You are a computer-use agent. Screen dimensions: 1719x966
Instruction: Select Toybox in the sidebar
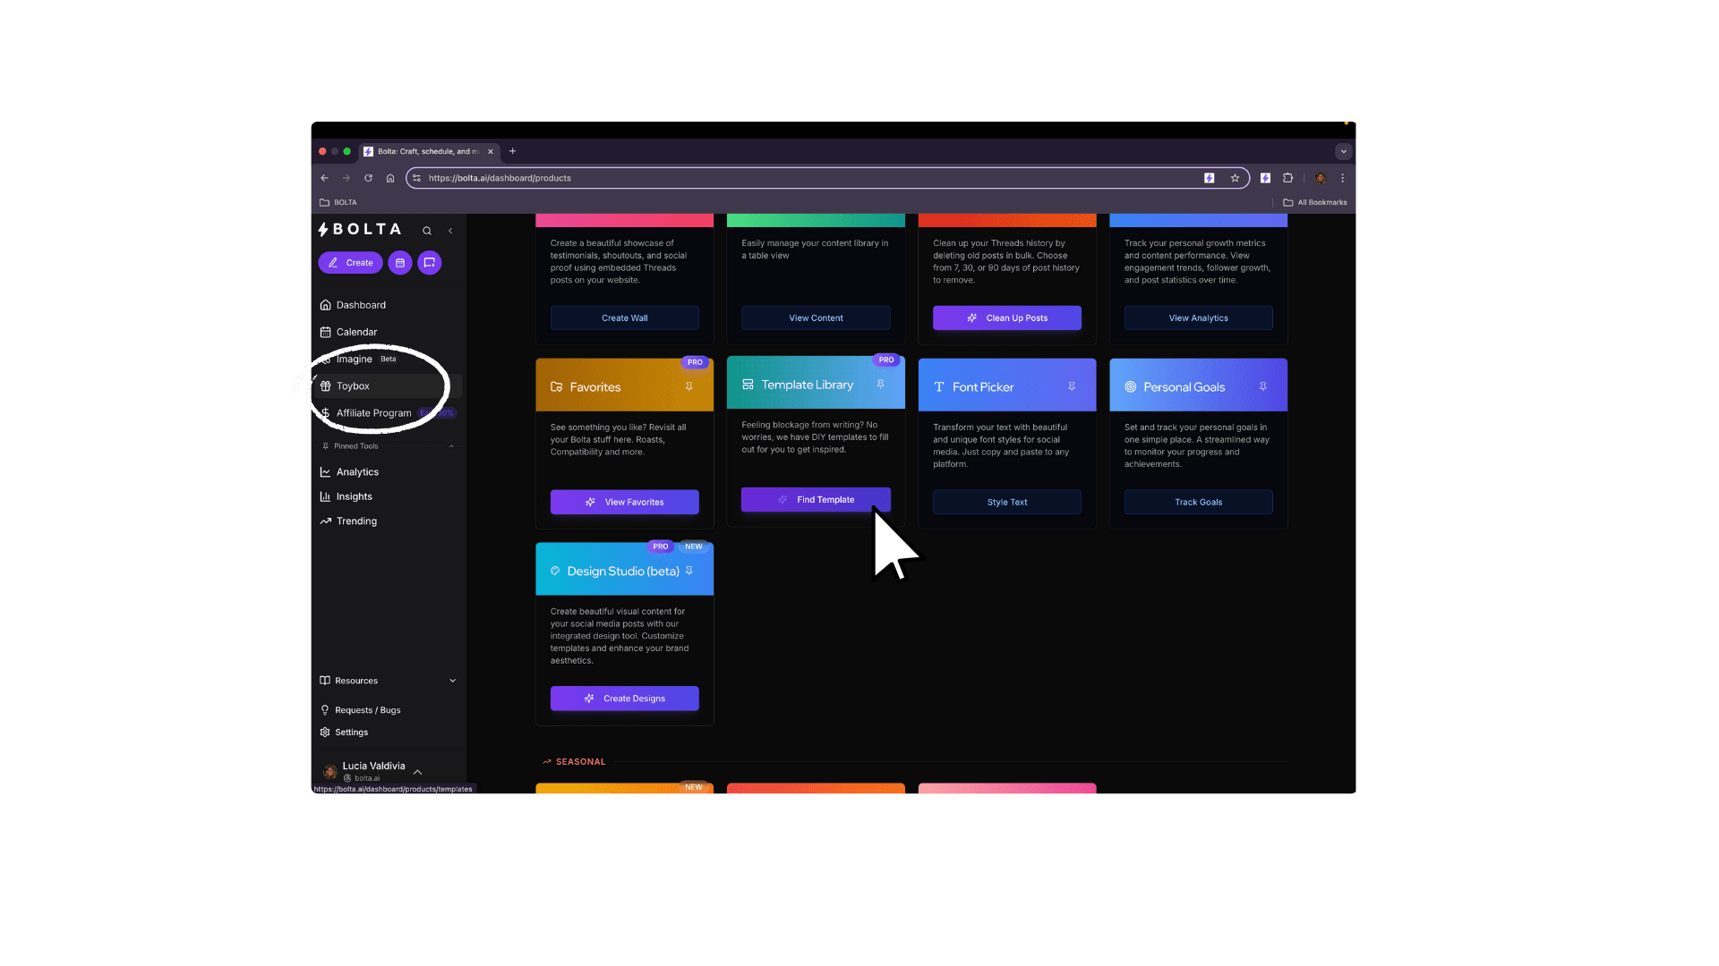click(x=389, y=386)
